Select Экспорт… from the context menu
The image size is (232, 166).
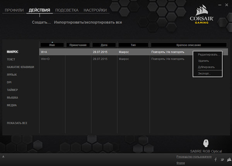tap(205, 73)
